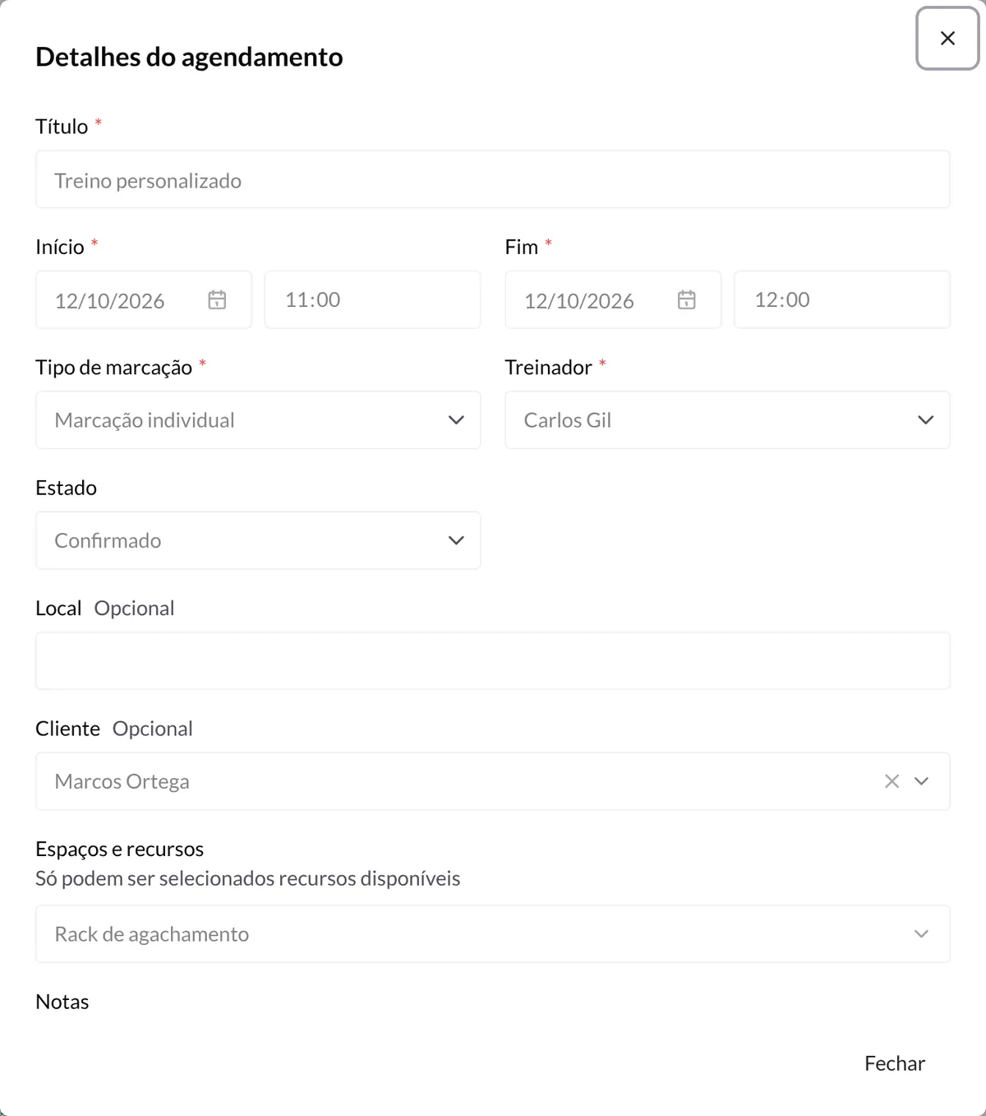
Task: Expand the Rack de agachamento chevron
Action: tap(922, 934)
